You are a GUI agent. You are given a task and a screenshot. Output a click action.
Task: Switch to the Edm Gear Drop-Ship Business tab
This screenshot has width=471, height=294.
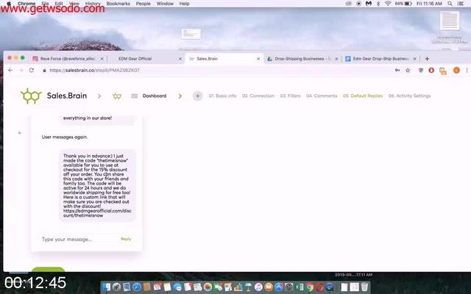coord(380,59)
